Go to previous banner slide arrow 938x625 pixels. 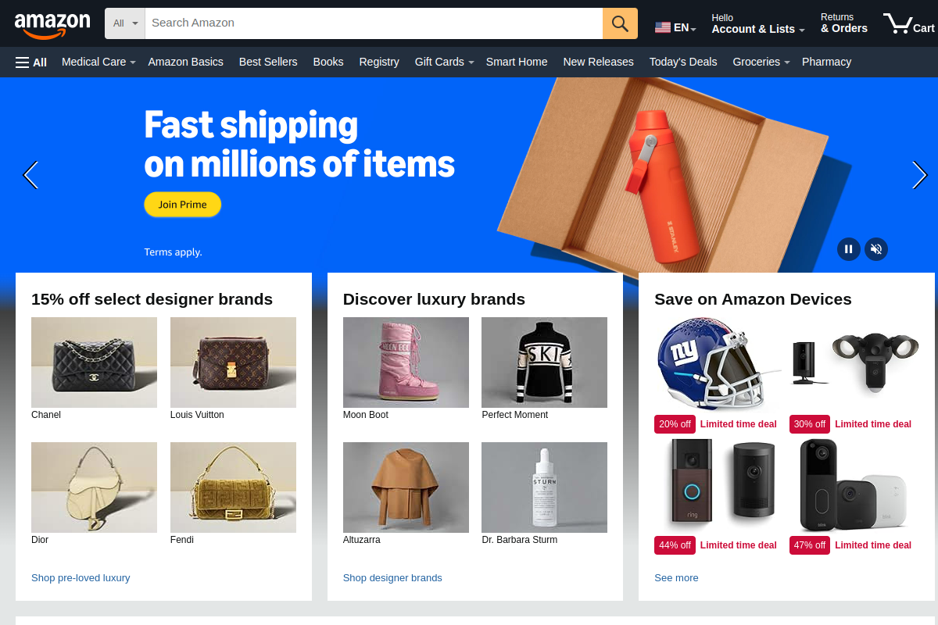(30, 175)
